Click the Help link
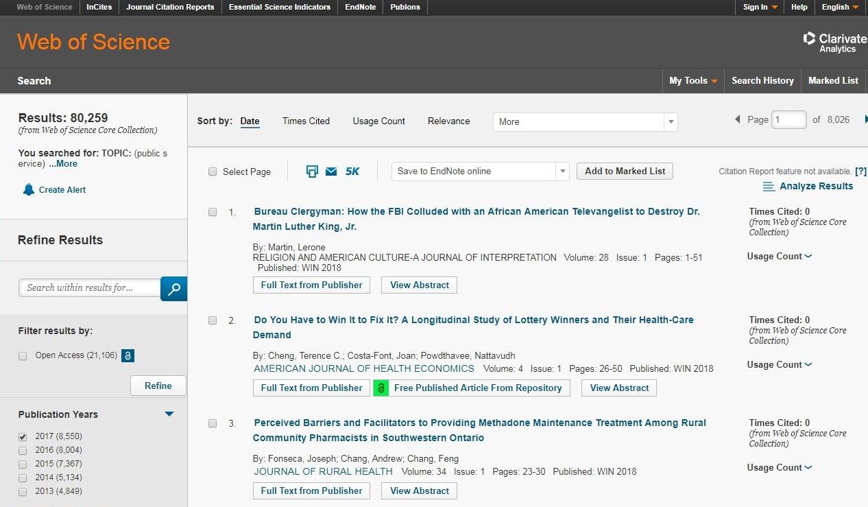The image size is (868, 507). [x=799, y=7]
